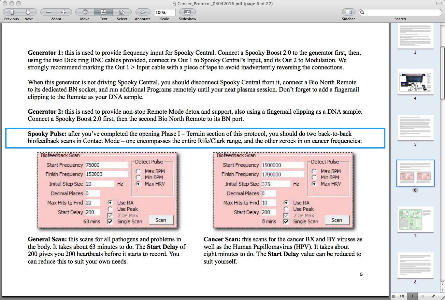The height and width of the screenshot is (300, 445).
Task: Select the highlighted page 6 thumbnail
Action: (415, 173)
